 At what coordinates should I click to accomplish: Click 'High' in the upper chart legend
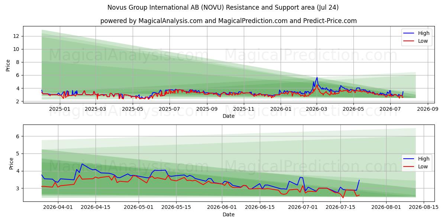(x=423, y=33)
